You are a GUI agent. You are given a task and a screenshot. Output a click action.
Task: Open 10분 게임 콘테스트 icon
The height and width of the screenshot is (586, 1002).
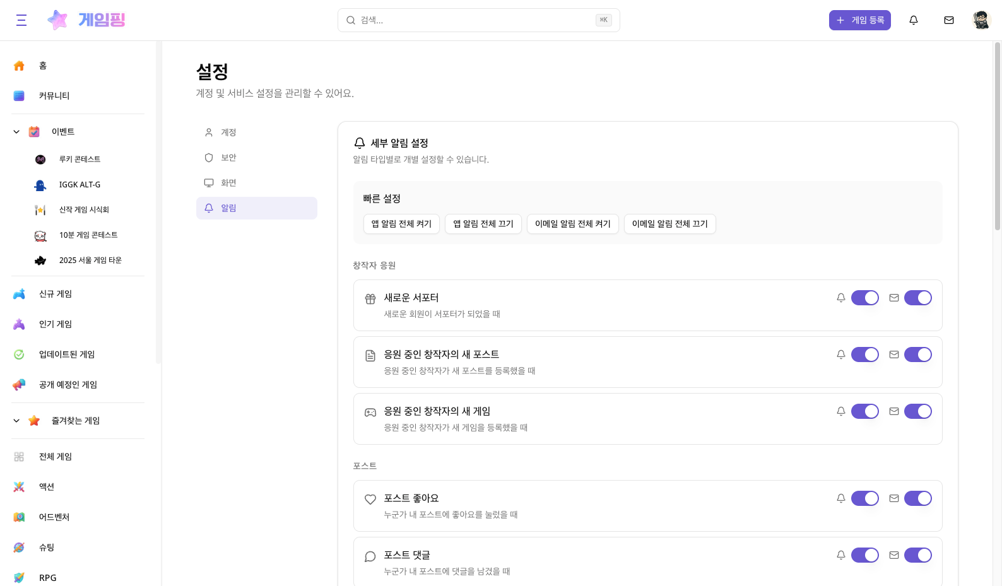[40, 235]
